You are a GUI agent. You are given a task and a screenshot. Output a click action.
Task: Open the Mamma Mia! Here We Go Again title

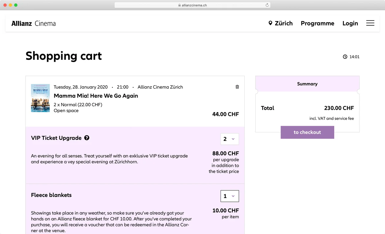coord(96,96)
